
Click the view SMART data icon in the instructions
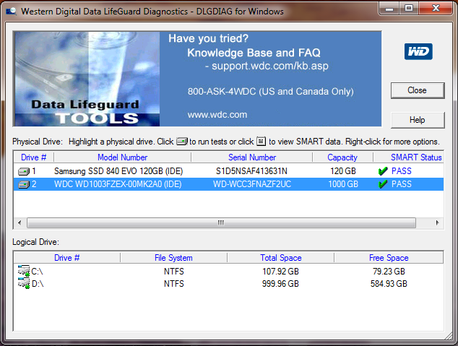(261, 142)
